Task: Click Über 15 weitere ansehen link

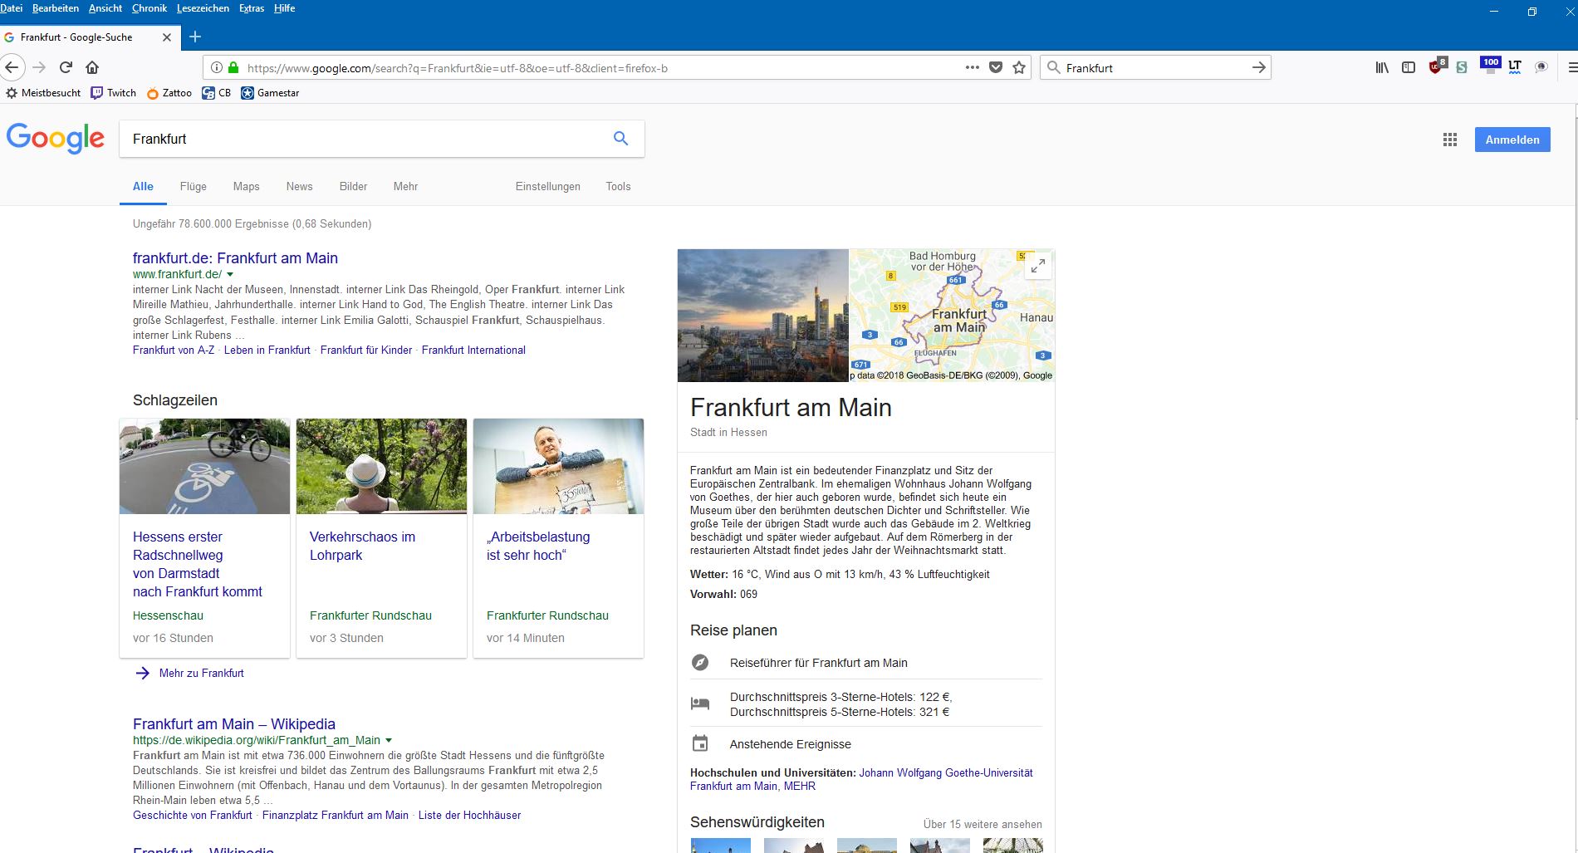Action: click(983, 825)
